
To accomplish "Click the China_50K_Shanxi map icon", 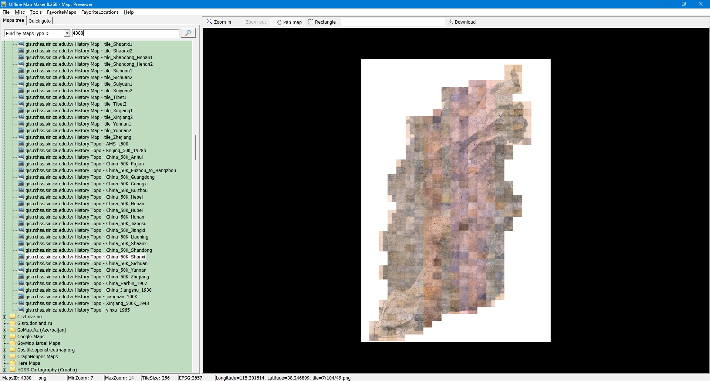I will [x=21, y=257].
